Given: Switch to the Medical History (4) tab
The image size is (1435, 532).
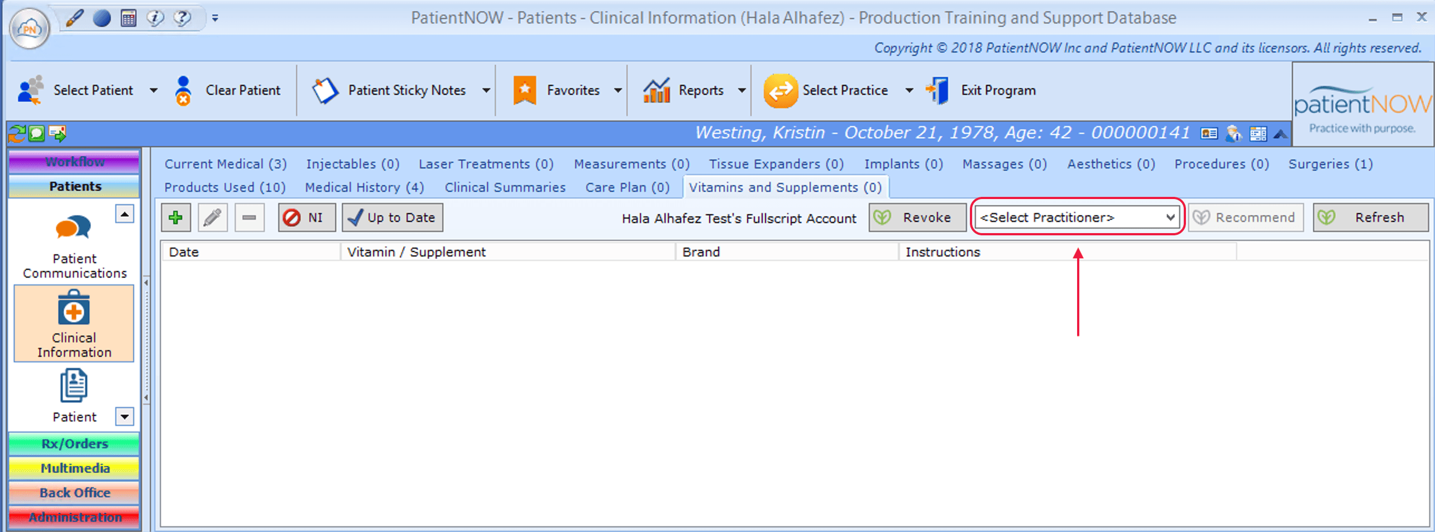Looking at the screenshot, I should pyautogui.click(x=365, y=187).
